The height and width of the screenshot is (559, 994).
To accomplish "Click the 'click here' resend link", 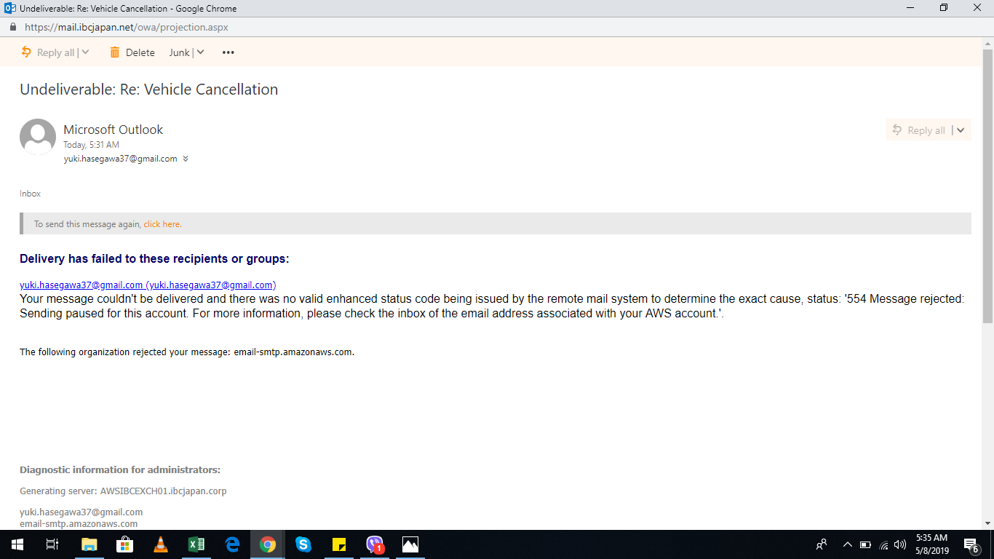I will (162, 224).
